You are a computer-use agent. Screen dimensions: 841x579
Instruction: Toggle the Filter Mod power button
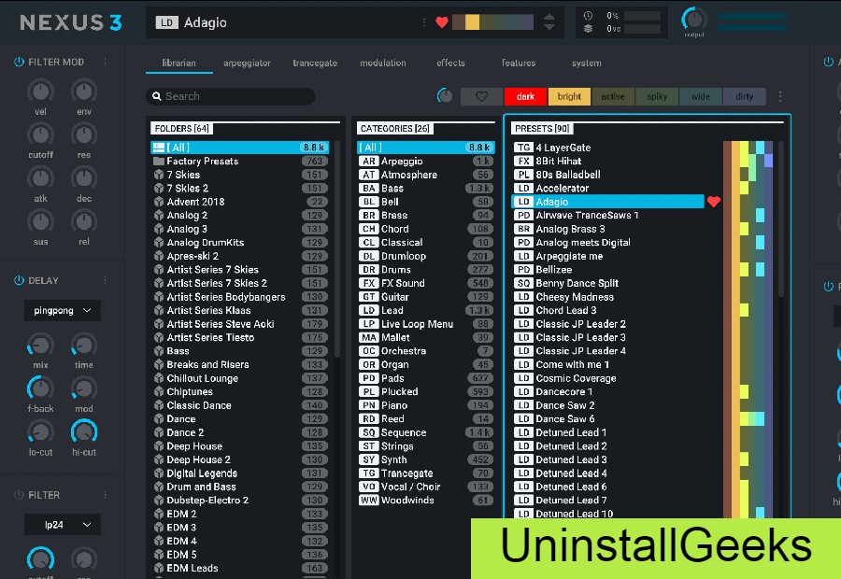click(19, 63)
